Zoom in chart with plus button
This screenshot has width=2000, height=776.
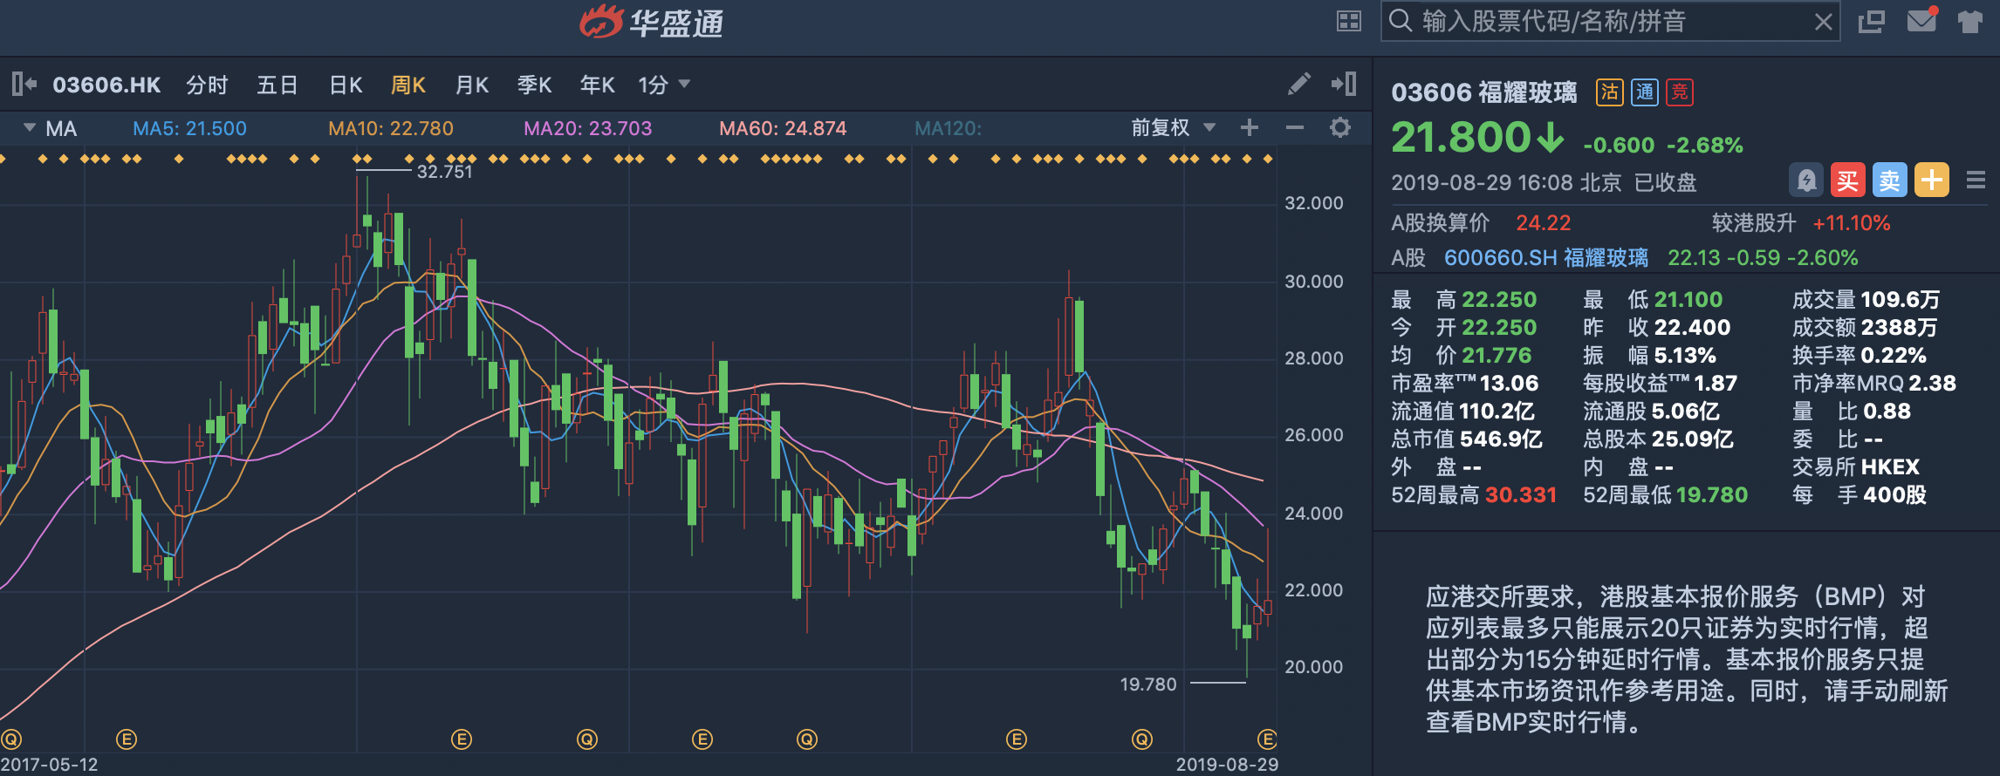point(1250,128)
